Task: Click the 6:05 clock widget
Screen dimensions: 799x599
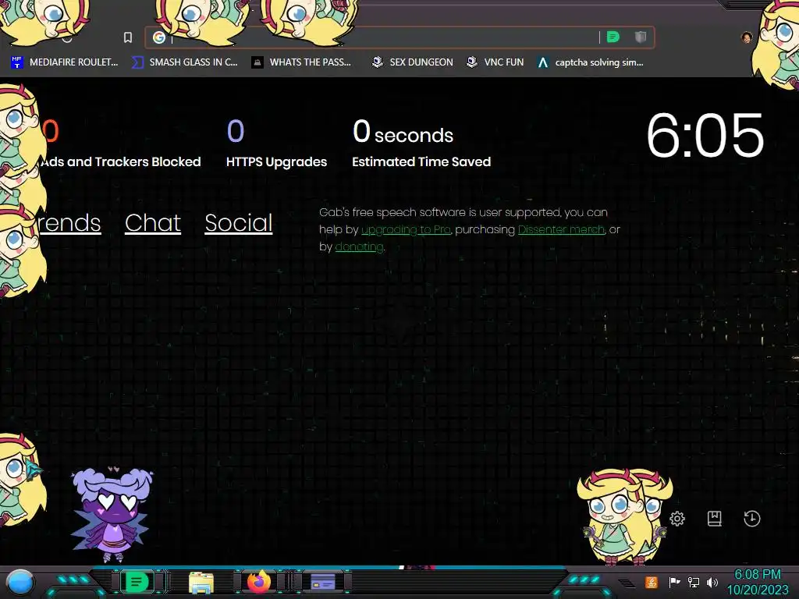Action: 705,136
